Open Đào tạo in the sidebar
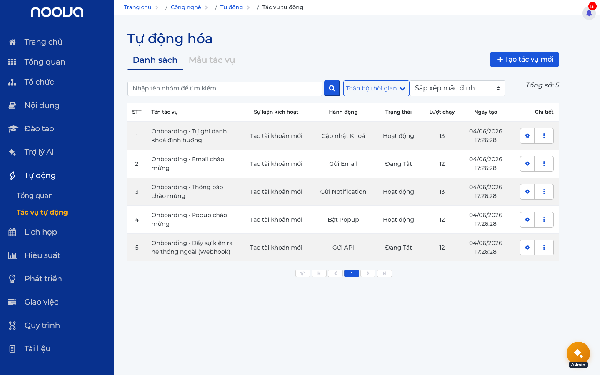The width and height of the screenshot is (600, 375). click(39, 129)
